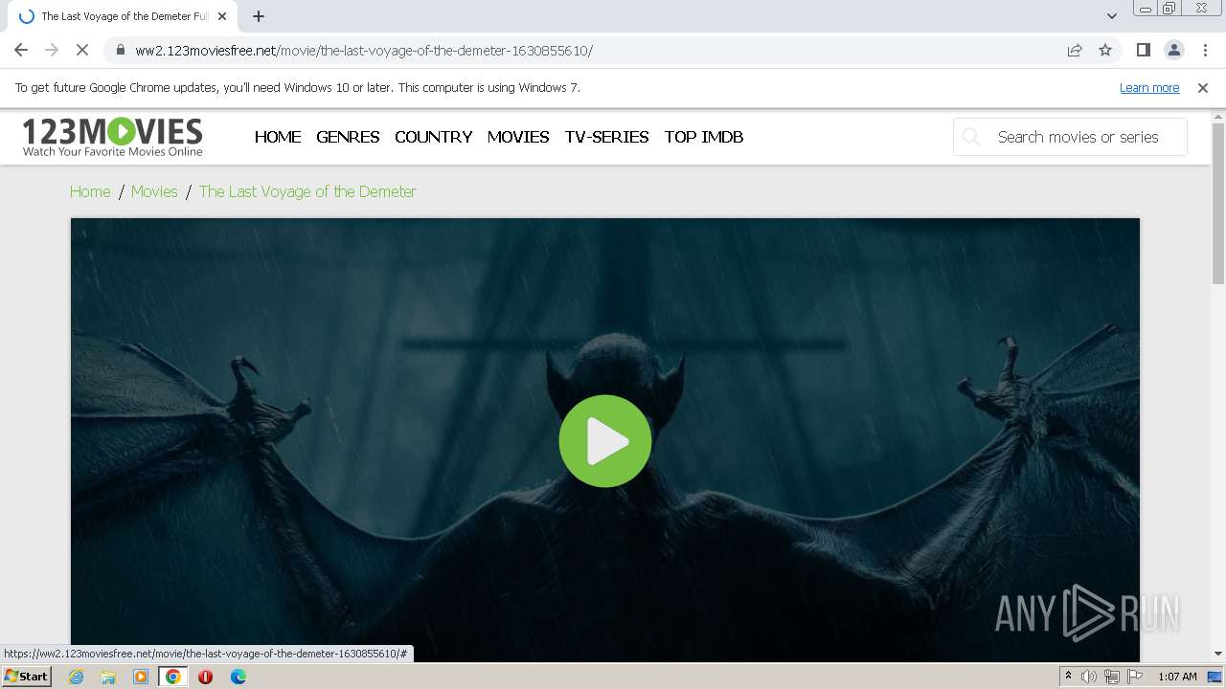
Task: Click the 123Movies logo
Action: (112, 137)
